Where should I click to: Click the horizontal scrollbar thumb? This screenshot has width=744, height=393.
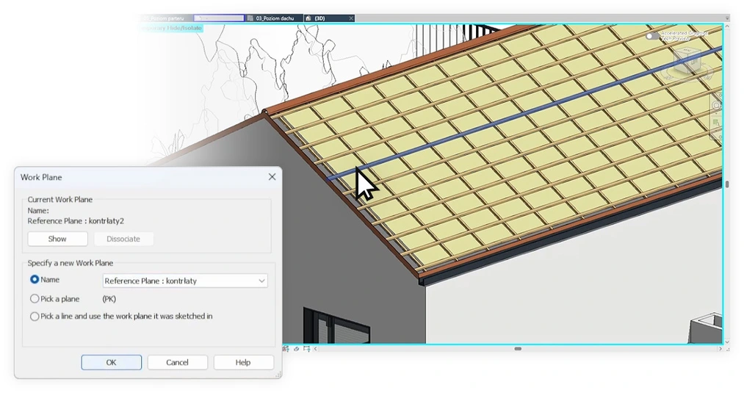518,349
